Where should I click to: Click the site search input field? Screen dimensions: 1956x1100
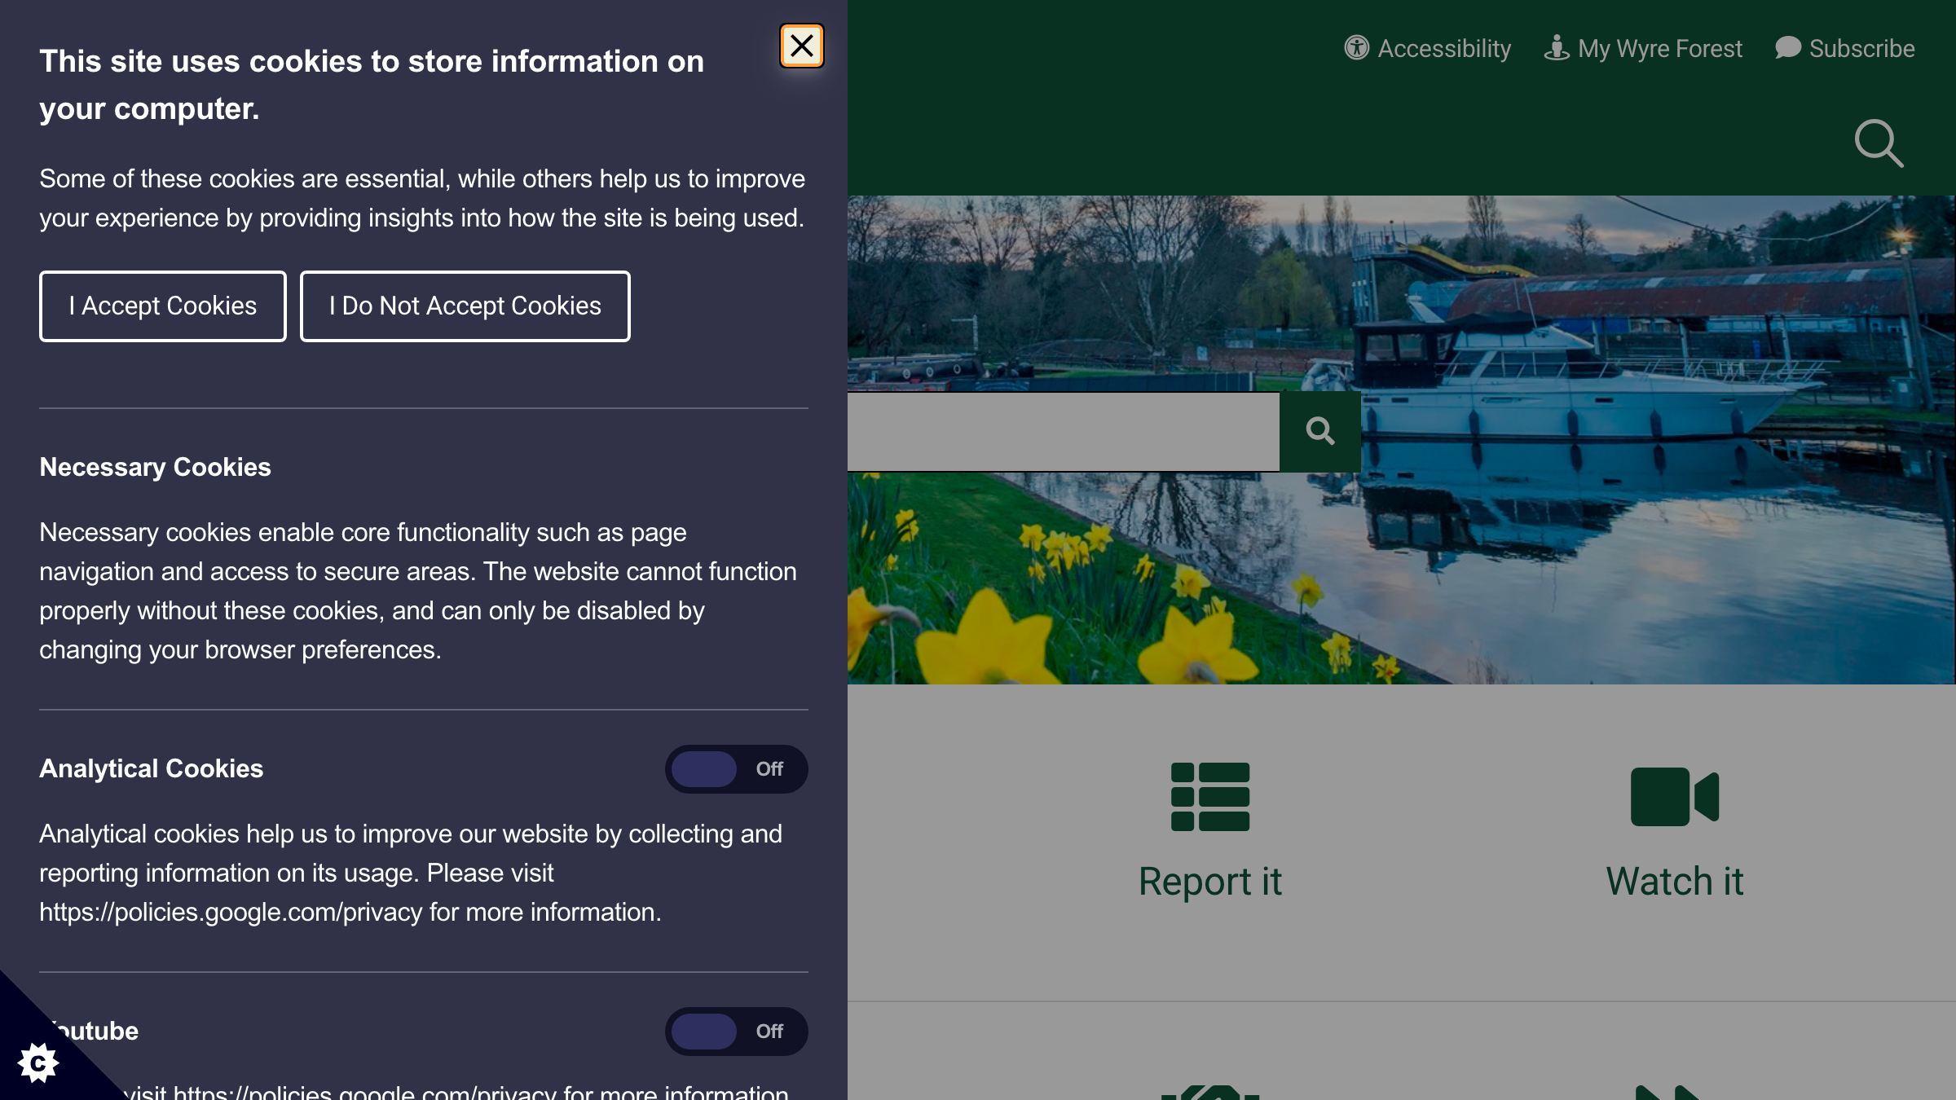pos(1063,432)
